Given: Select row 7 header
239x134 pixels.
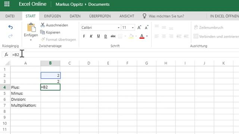Looking at the screenshot, I should [x=4, y=105].
